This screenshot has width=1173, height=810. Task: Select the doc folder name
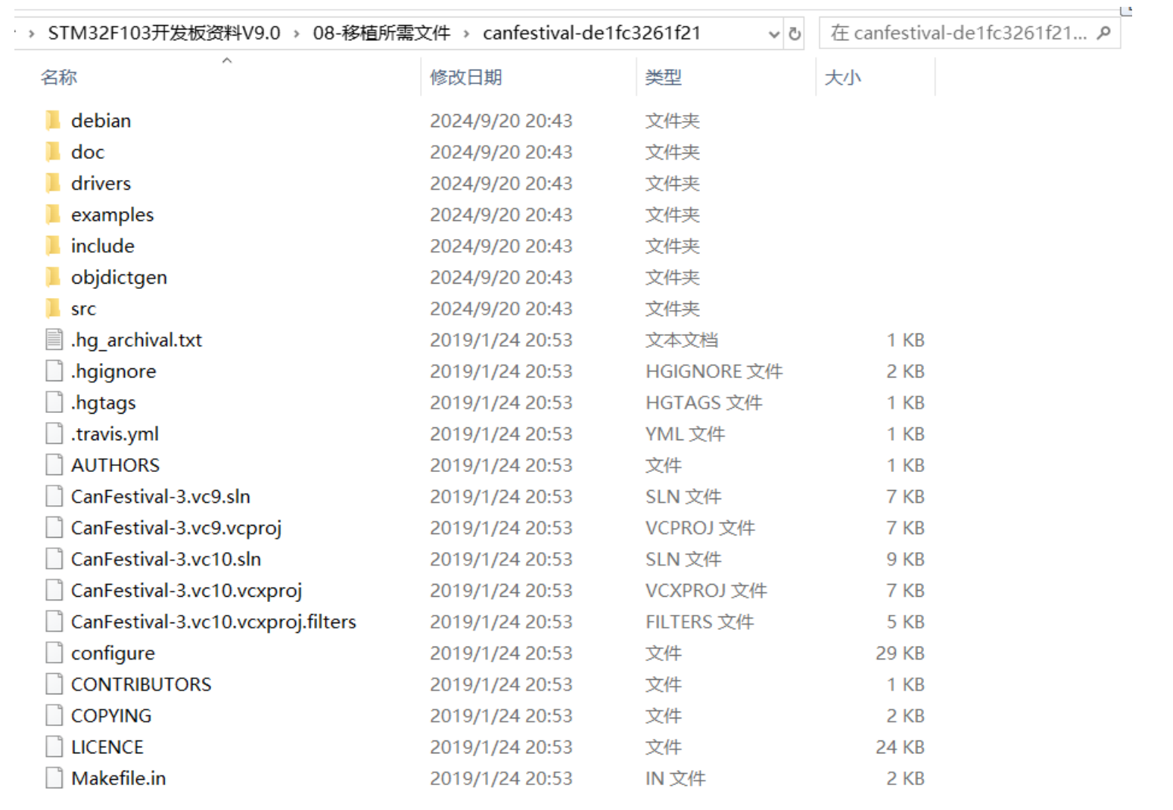[88, 152]
